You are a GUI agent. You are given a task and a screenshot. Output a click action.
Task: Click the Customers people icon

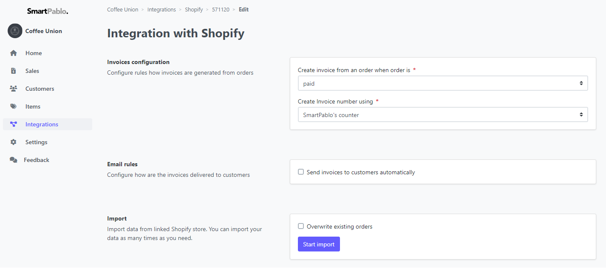coord(14,89)
